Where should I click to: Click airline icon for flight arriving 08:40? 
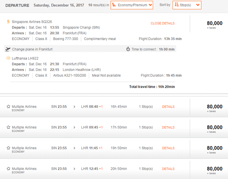(x=8, y=107)
